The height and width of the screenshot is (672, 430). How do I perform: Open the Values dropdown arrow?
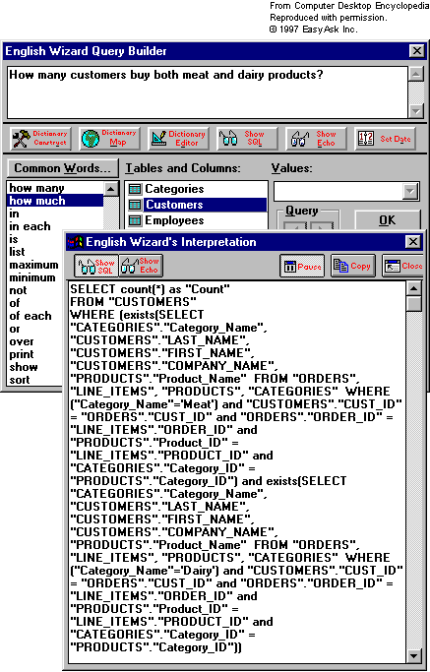tap(410, 191)
